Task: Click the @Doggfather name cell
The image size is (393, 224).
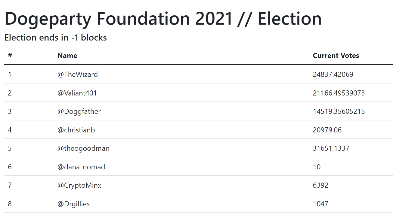Action: point(79,111)
